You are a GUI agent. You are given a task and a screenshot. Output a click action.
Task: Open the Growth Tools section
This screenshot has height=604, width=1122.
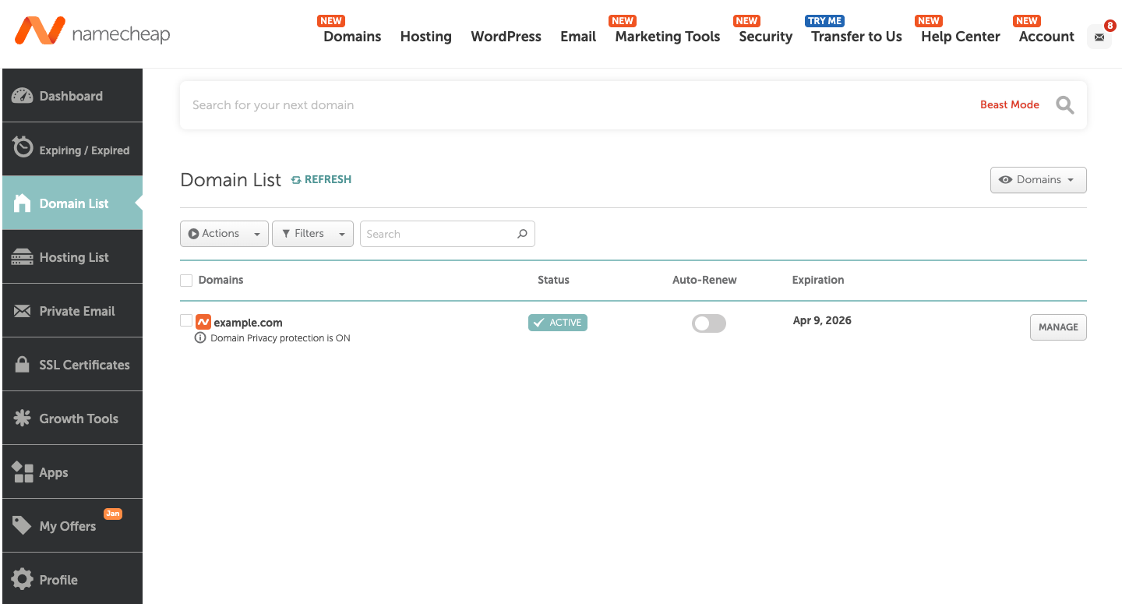click(78, 418)
